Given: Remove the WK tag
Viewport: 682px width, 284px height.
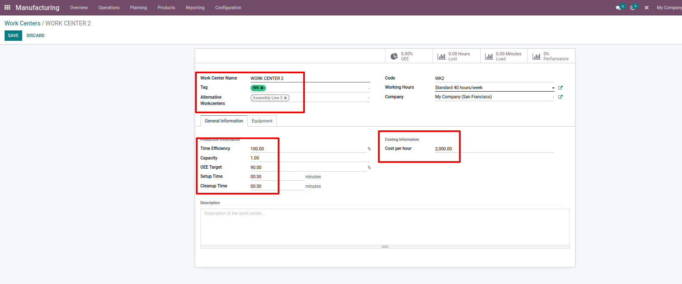Looking at the screenshot, I should point(262,88).
